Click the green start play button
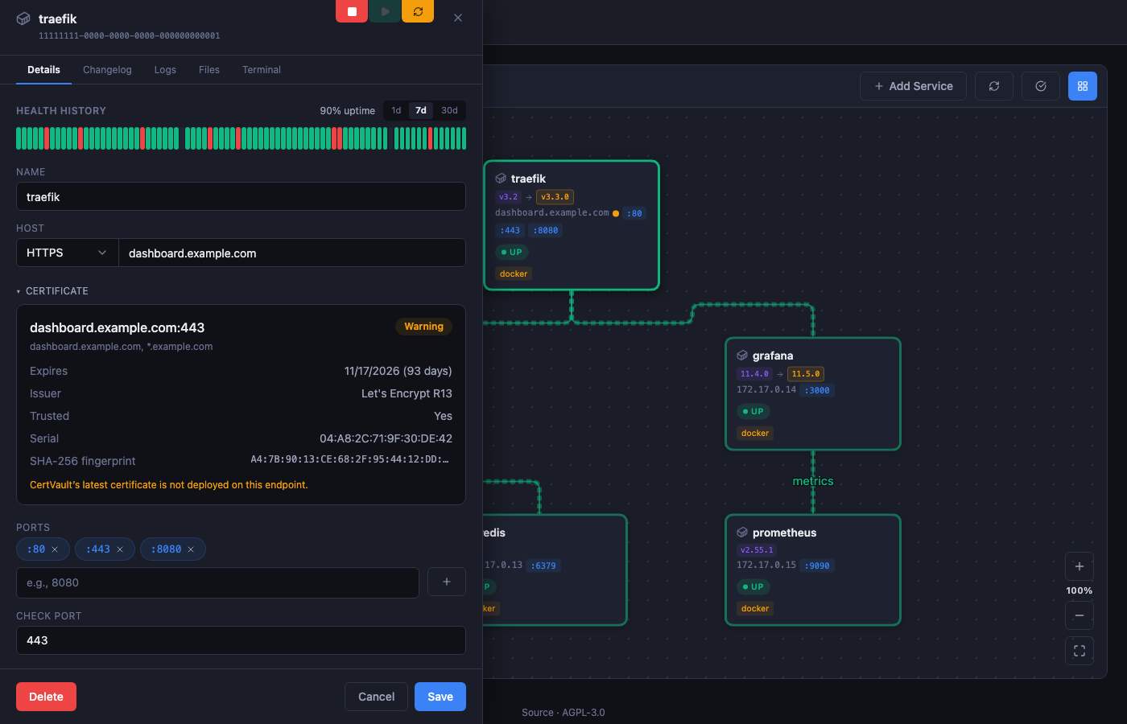The image size is (1127, 724). [x=385, y=11]
